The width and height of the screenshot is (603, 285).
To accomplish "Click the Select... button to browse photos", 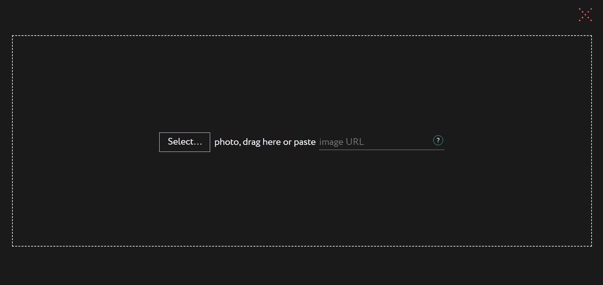I will [x=184, y=142].
